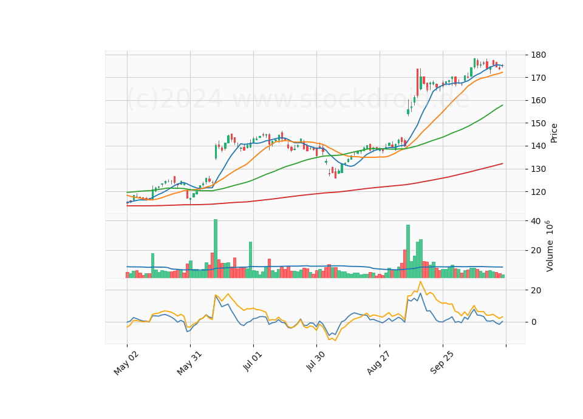Viewport: 583px width, 419px height.
Task: Click the 160 price axis value
Action: (x=539, y=101)
